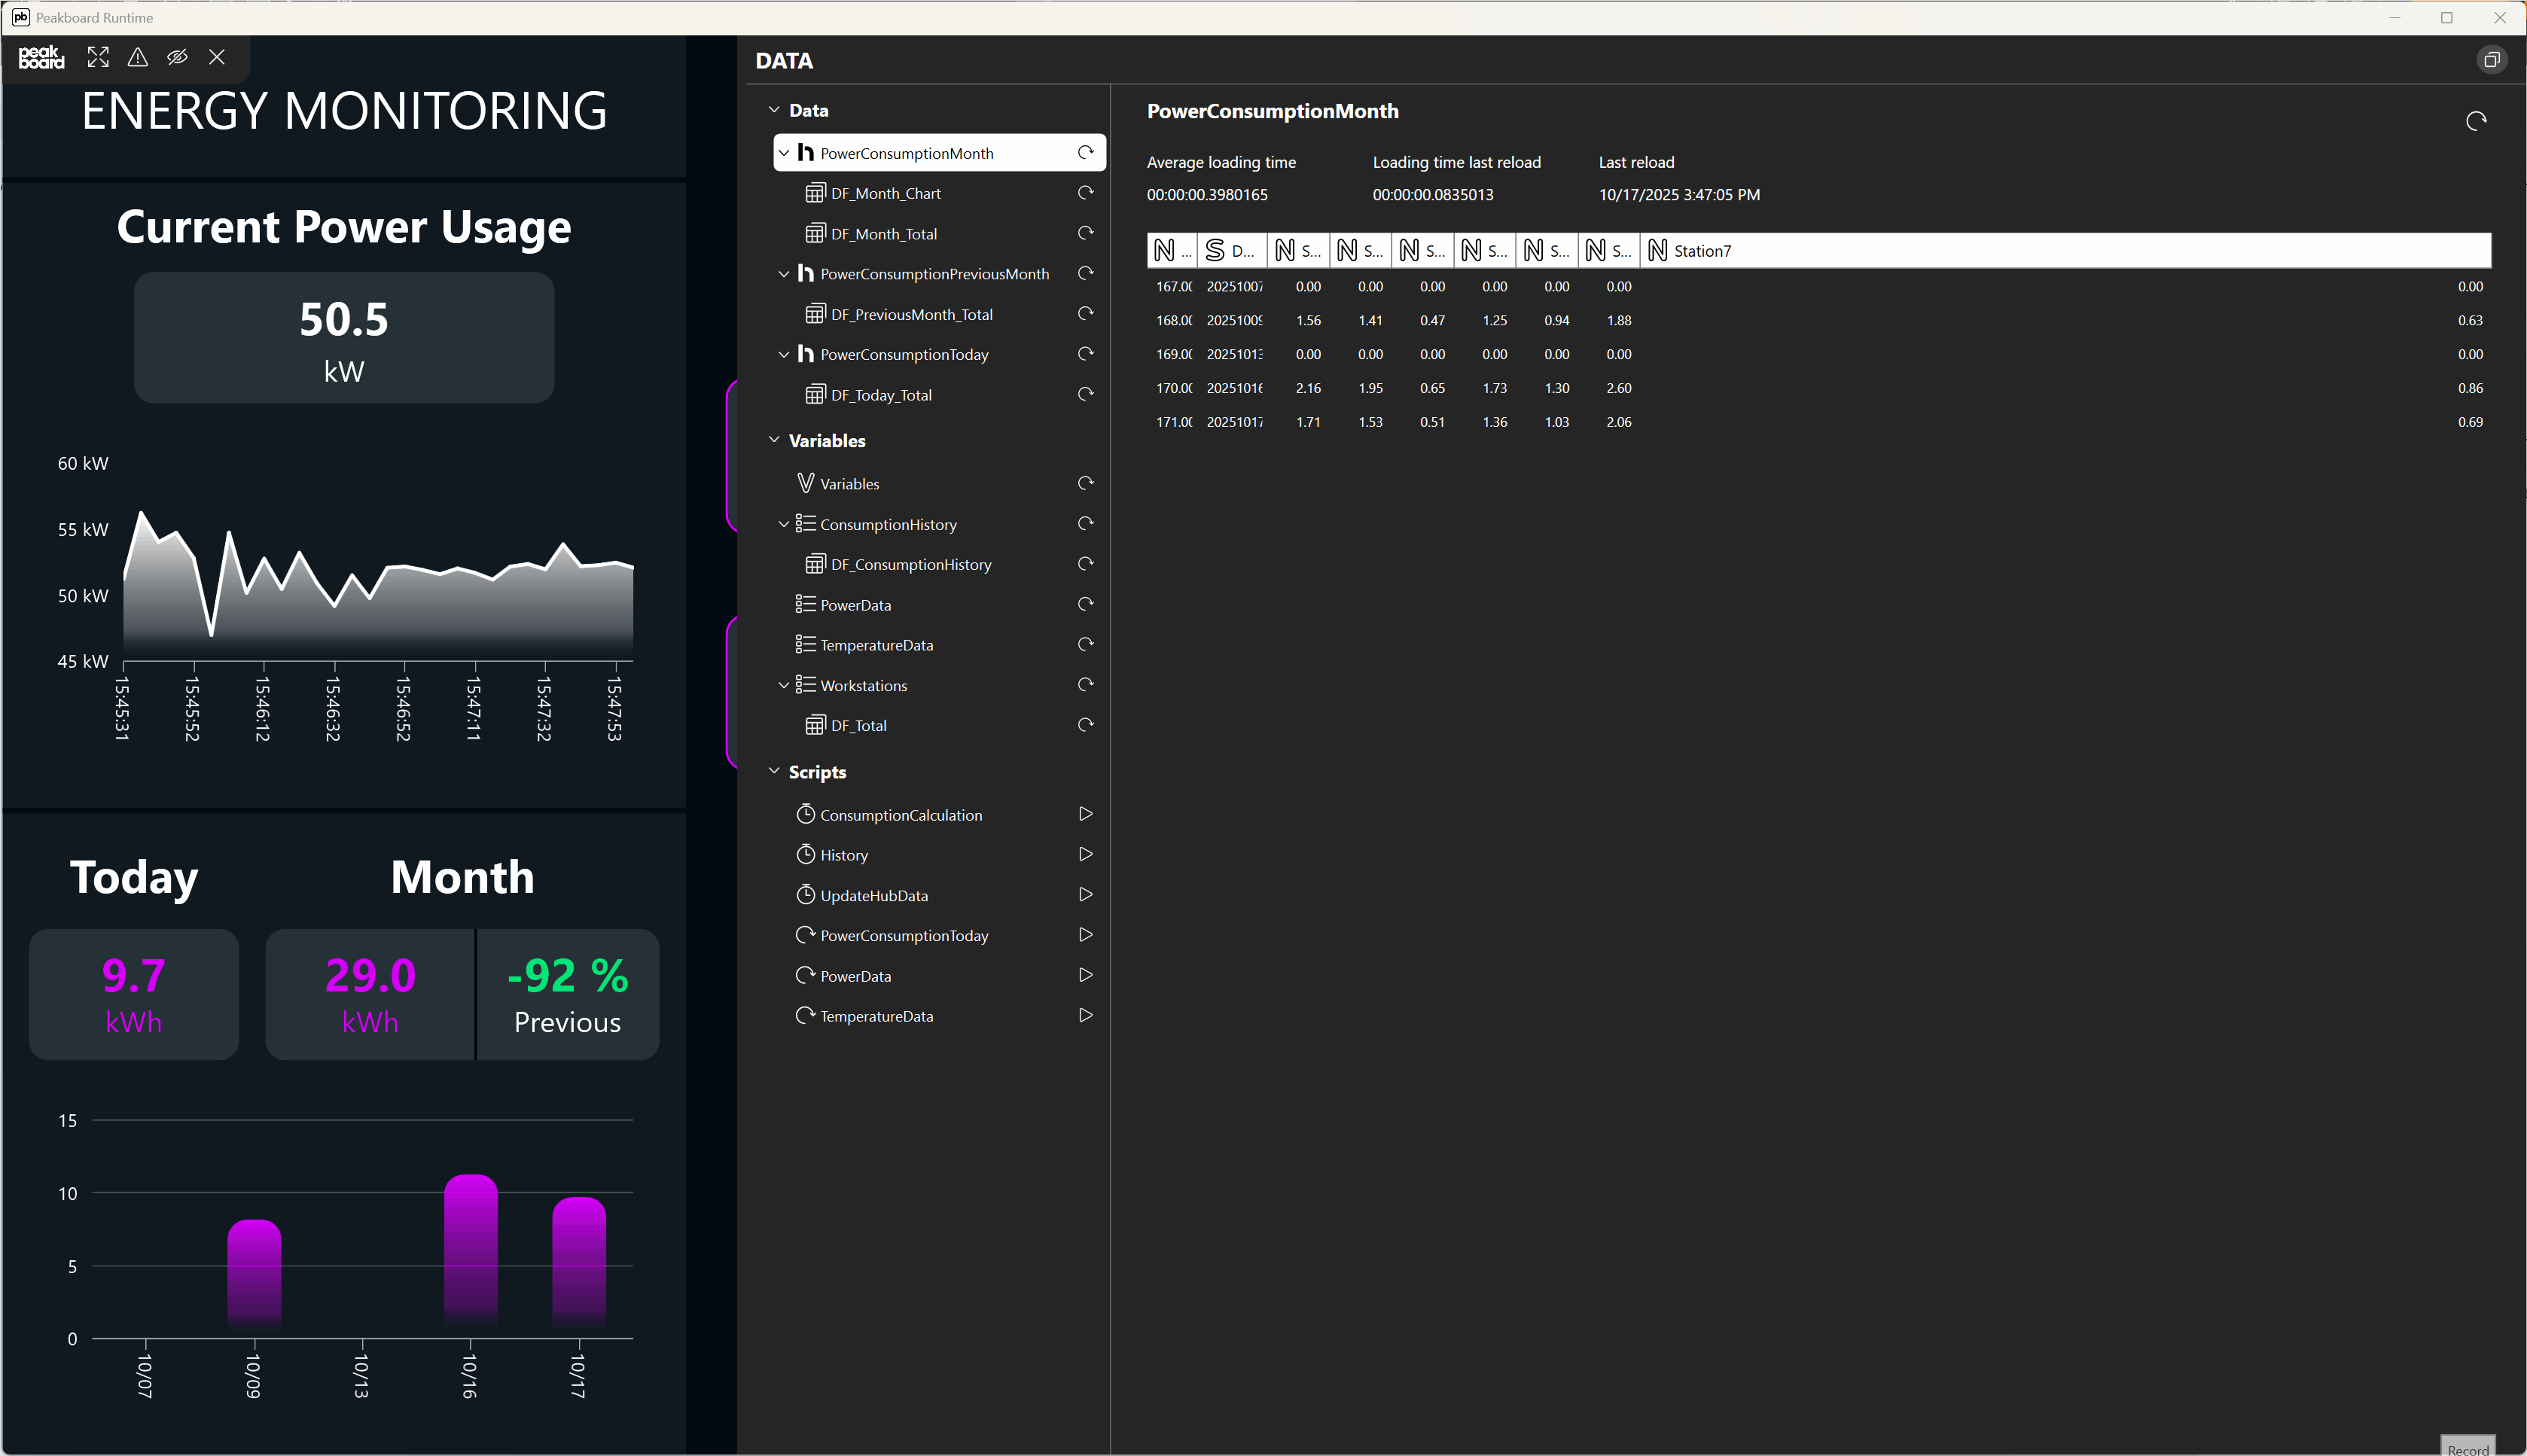Reload the PowerConsumptionMonth data source
2527x1456 pixels.
coord(1086,152)
